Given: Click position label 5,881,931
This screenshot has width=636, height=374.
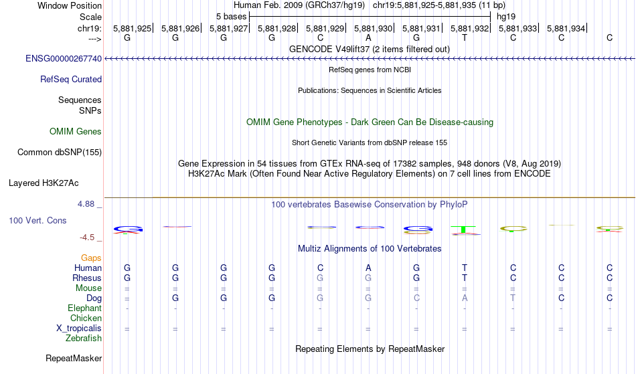Looking at the screenshot, I should (x=421, y=28).
